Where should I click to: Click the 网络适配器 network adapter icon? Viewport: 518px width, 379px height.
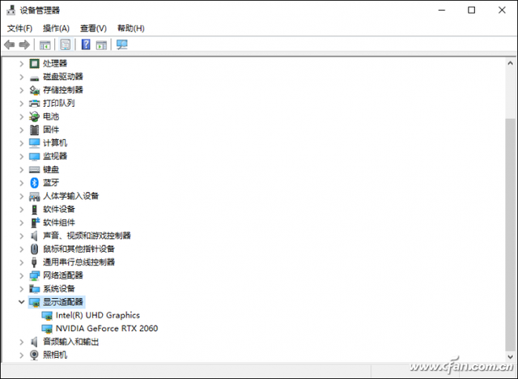point(34,275)
